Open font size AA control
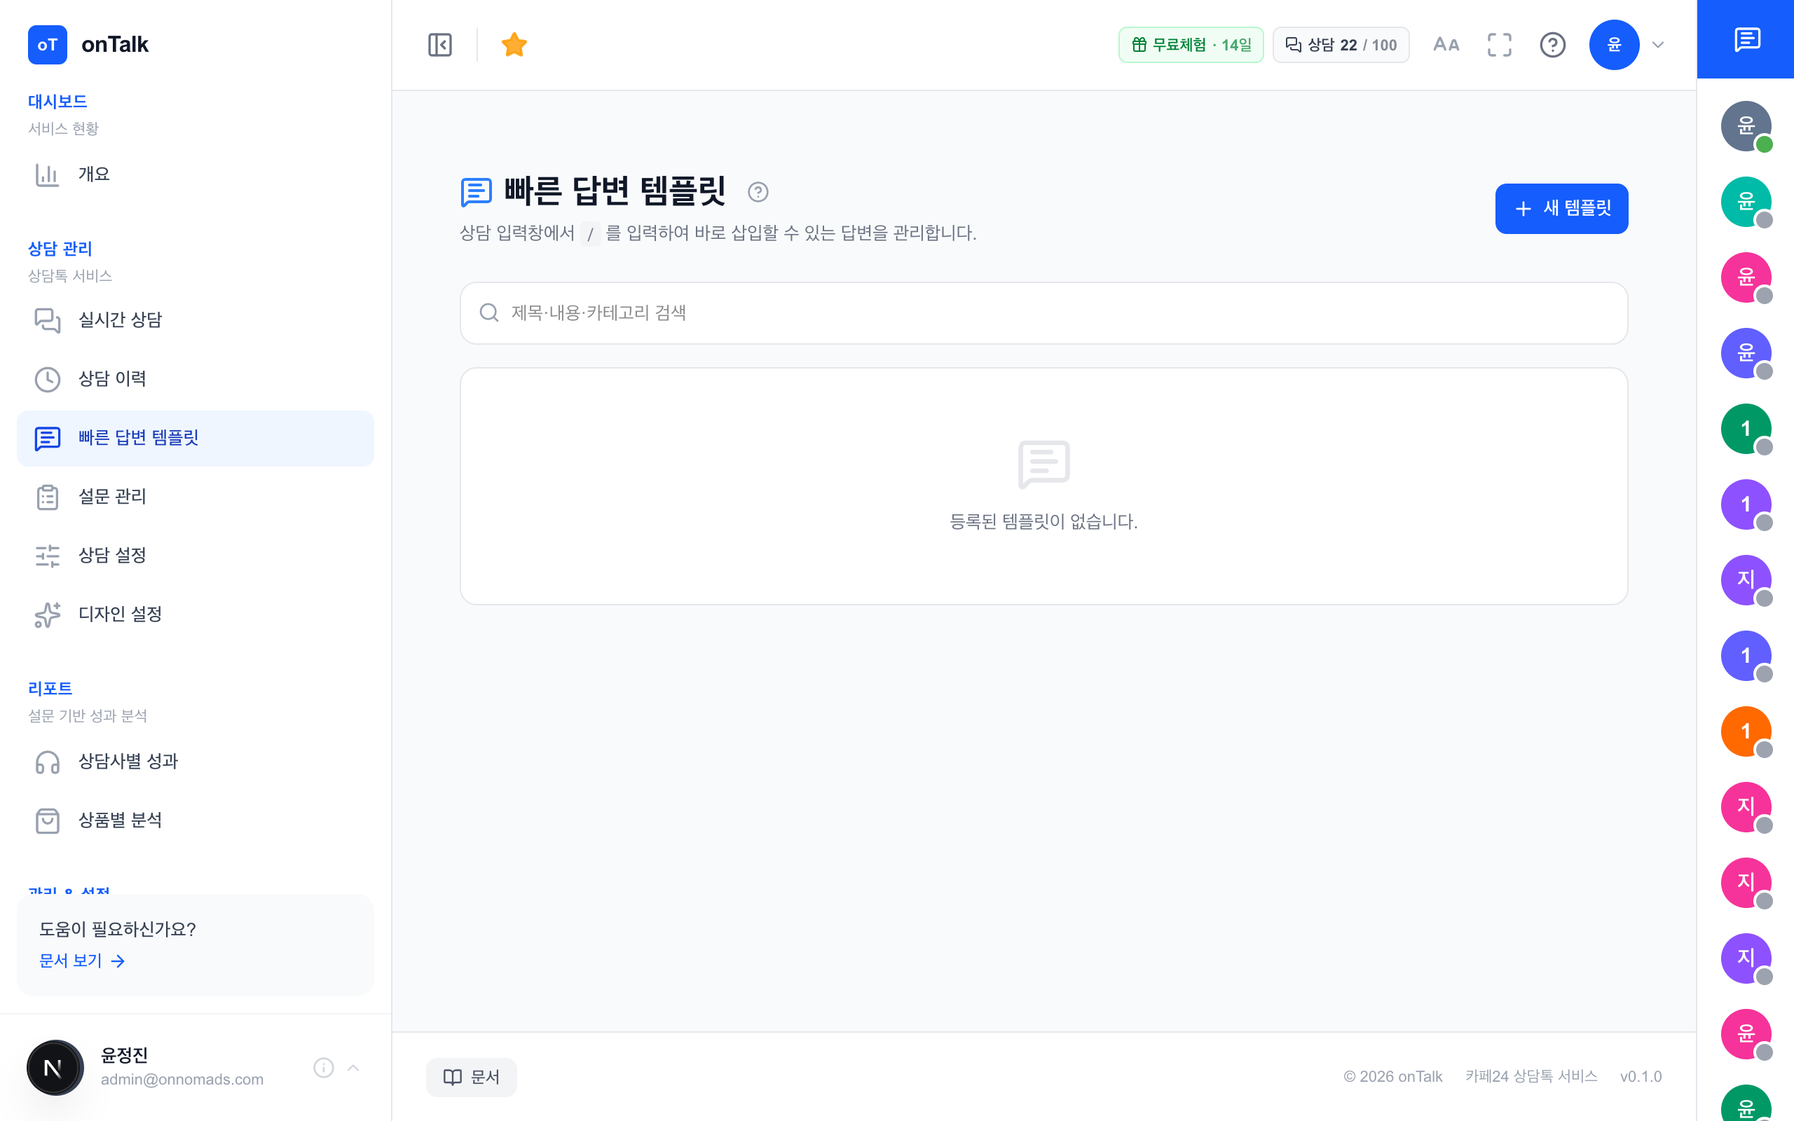The width and height of the screenshot is (1794, 1121). click(x=1446, y=44)
